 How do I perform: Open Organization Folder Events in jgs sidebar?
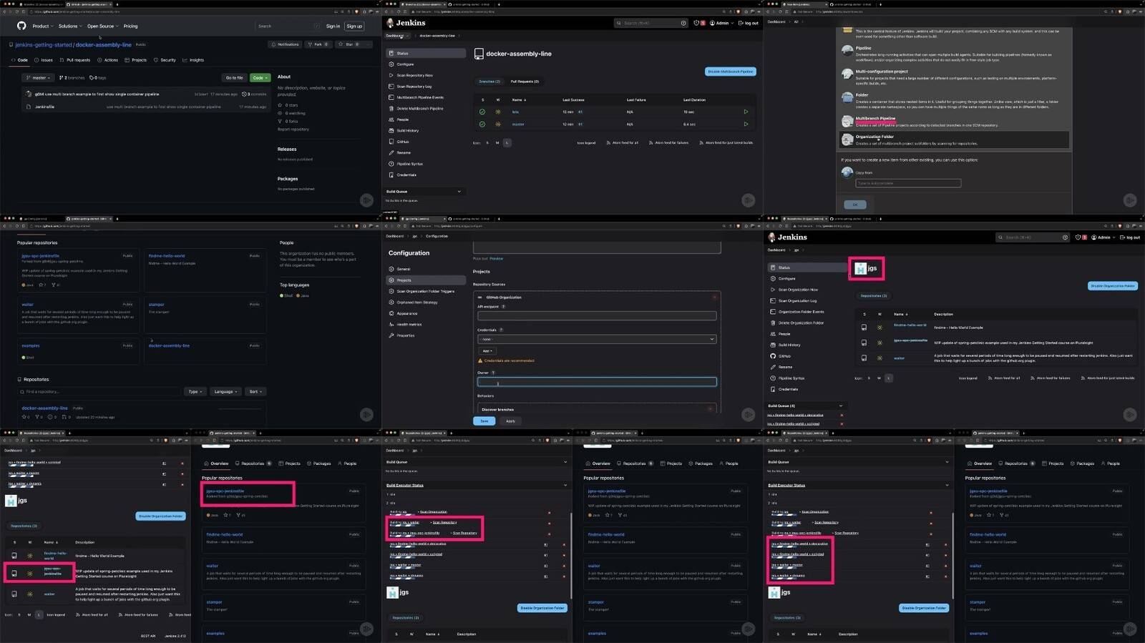click(801, 312)
